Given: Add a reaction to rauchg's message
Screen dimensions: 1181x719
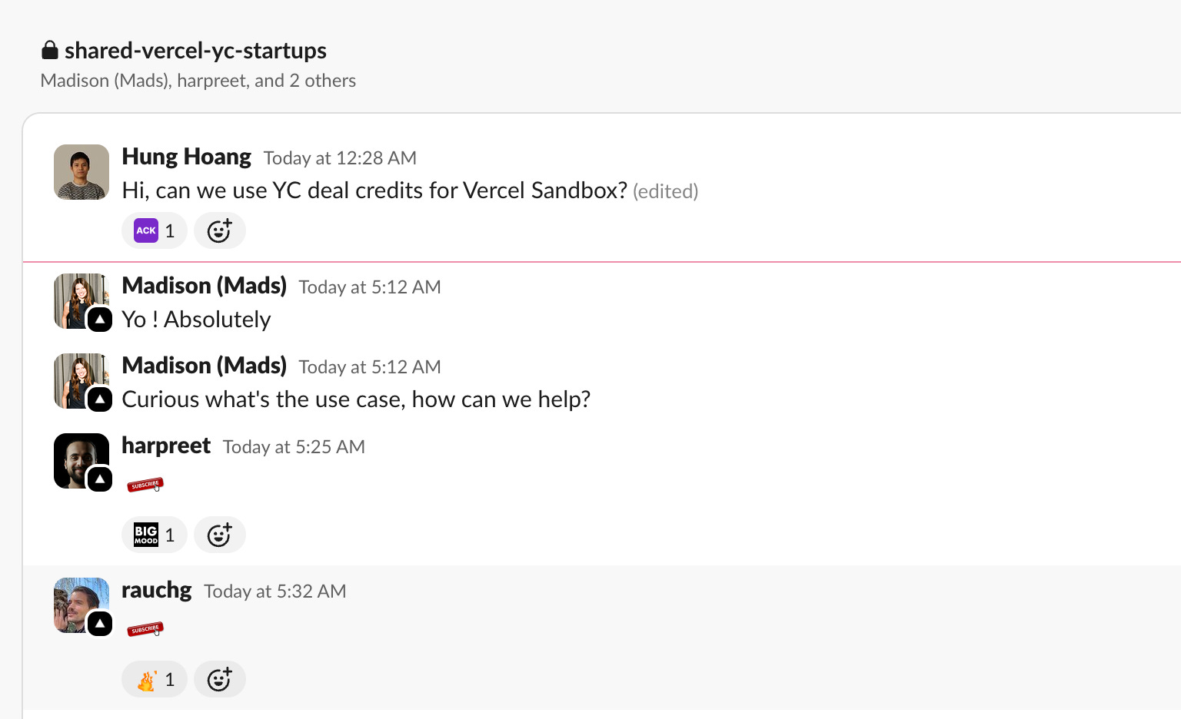Looking at the screenshot, I should (219, 679).
